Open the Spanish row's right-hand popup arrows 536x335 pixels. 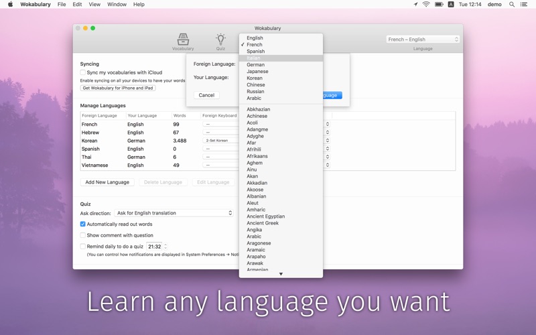point(327,149)
